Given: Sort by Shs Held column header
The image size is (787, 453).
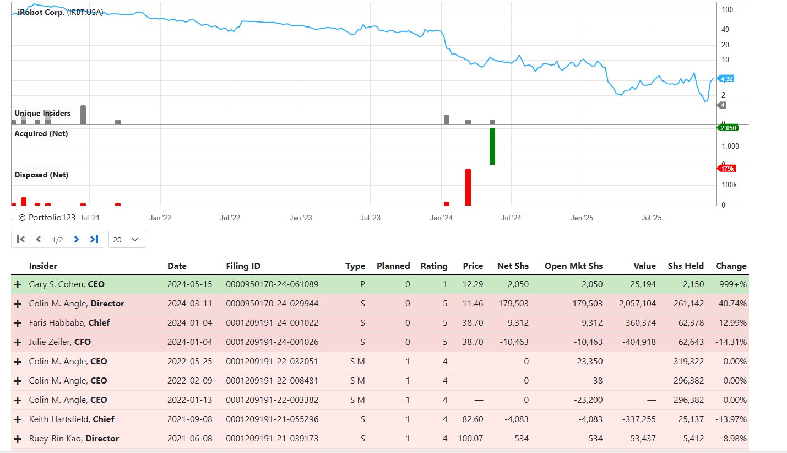Looking at the screenshot, I should [685, 266].
